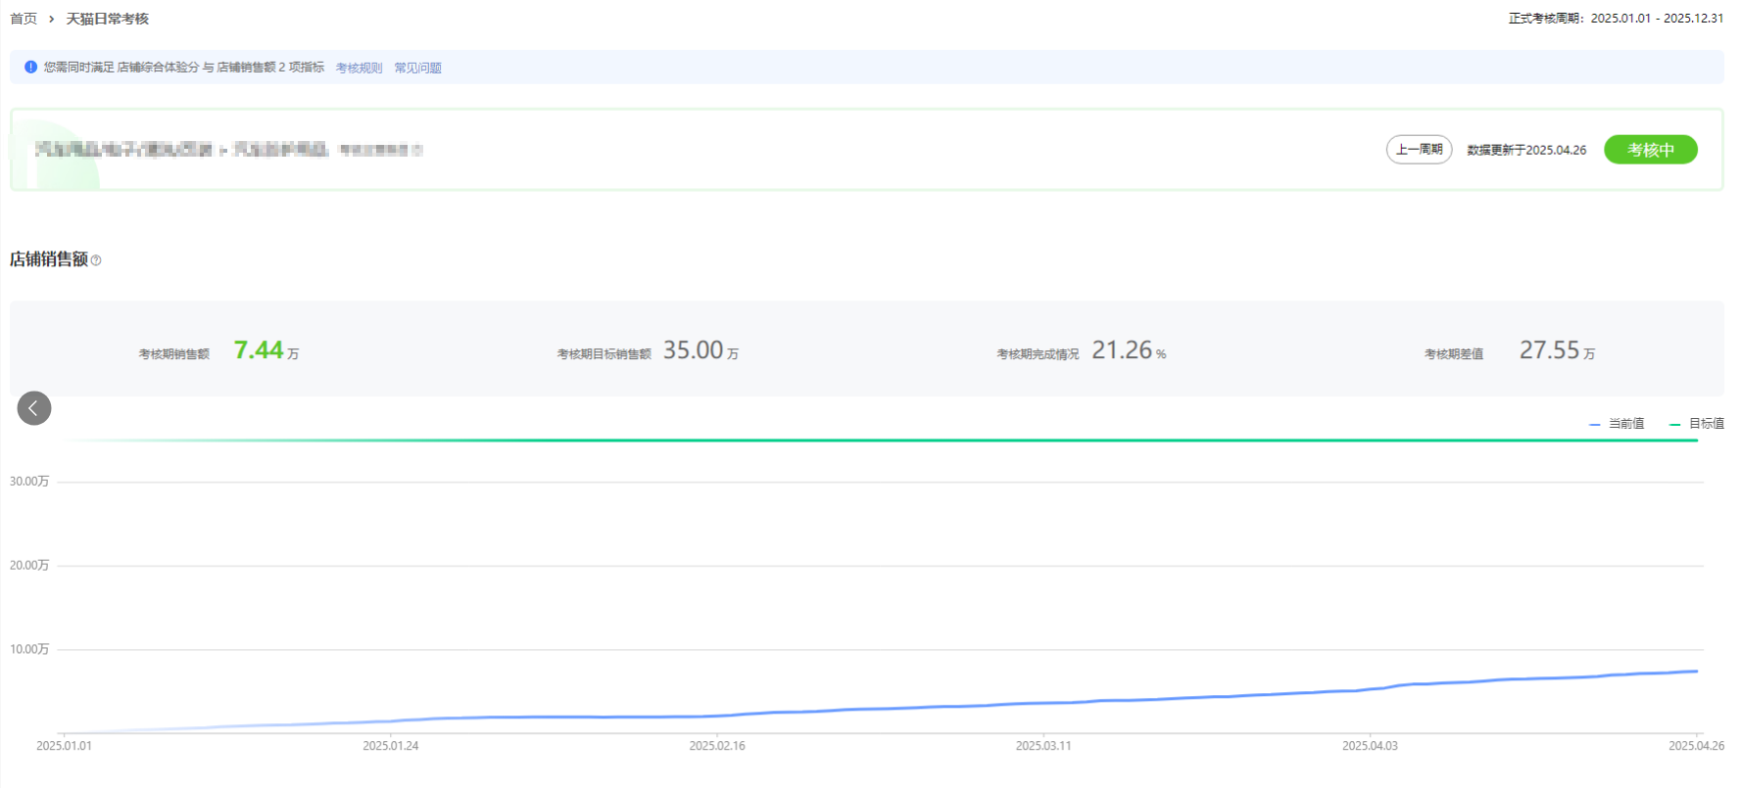The width and height of the screenshot is (1740, 788).
Task: Click the breadcrumb chevron after 首页
Action: [52, 20]
